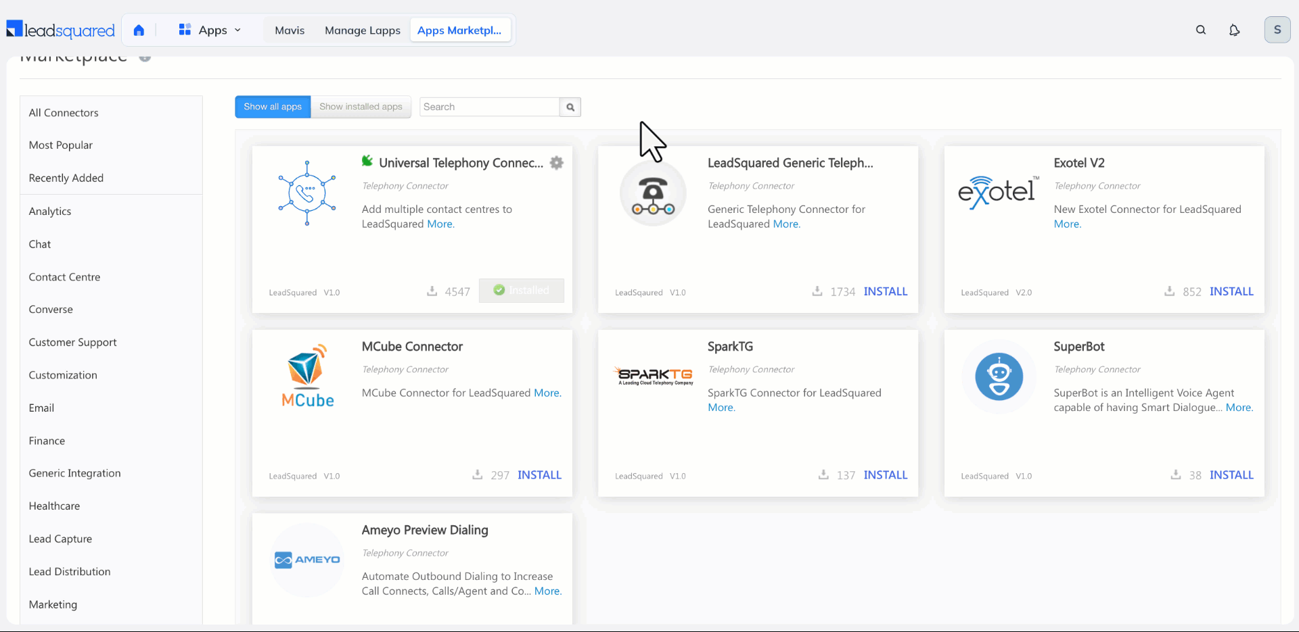Image resolution: width=1299 pixels, height=632 pixels.
Task: Switch to Show installed apps
Action: click(x=361, y=107)
